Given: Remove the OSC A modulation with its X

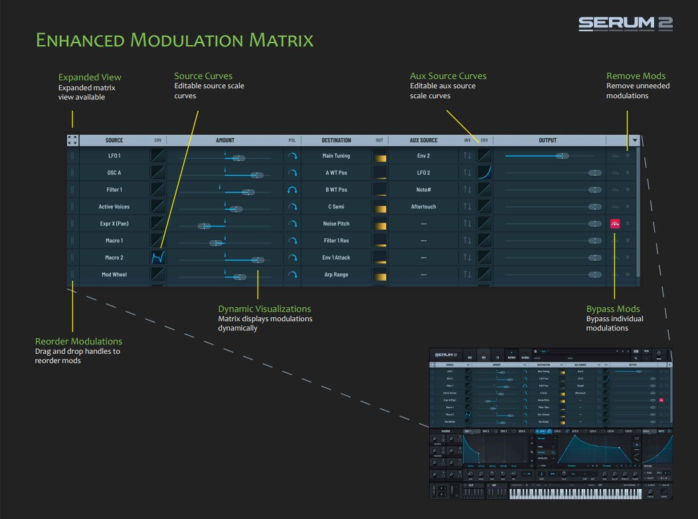Looking at the screenshot, I should (x=628, y=173).
